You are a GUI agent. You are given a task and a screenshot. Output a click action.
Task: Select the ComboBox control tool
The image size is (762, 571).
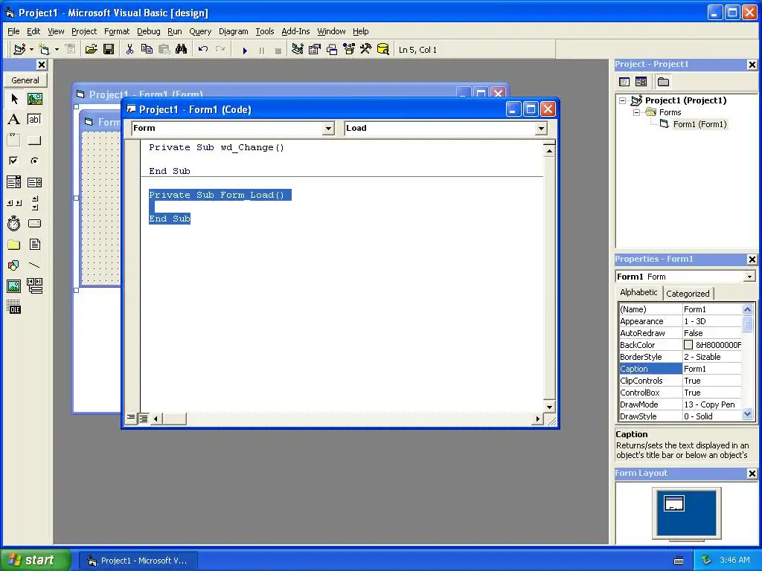point(14,182)
